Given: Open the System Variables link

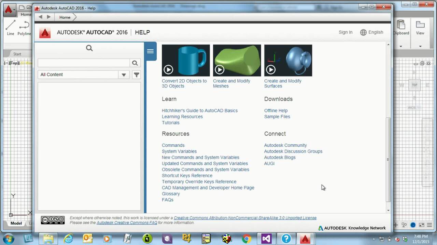Looking at the screenshot, I should (179, 151).
